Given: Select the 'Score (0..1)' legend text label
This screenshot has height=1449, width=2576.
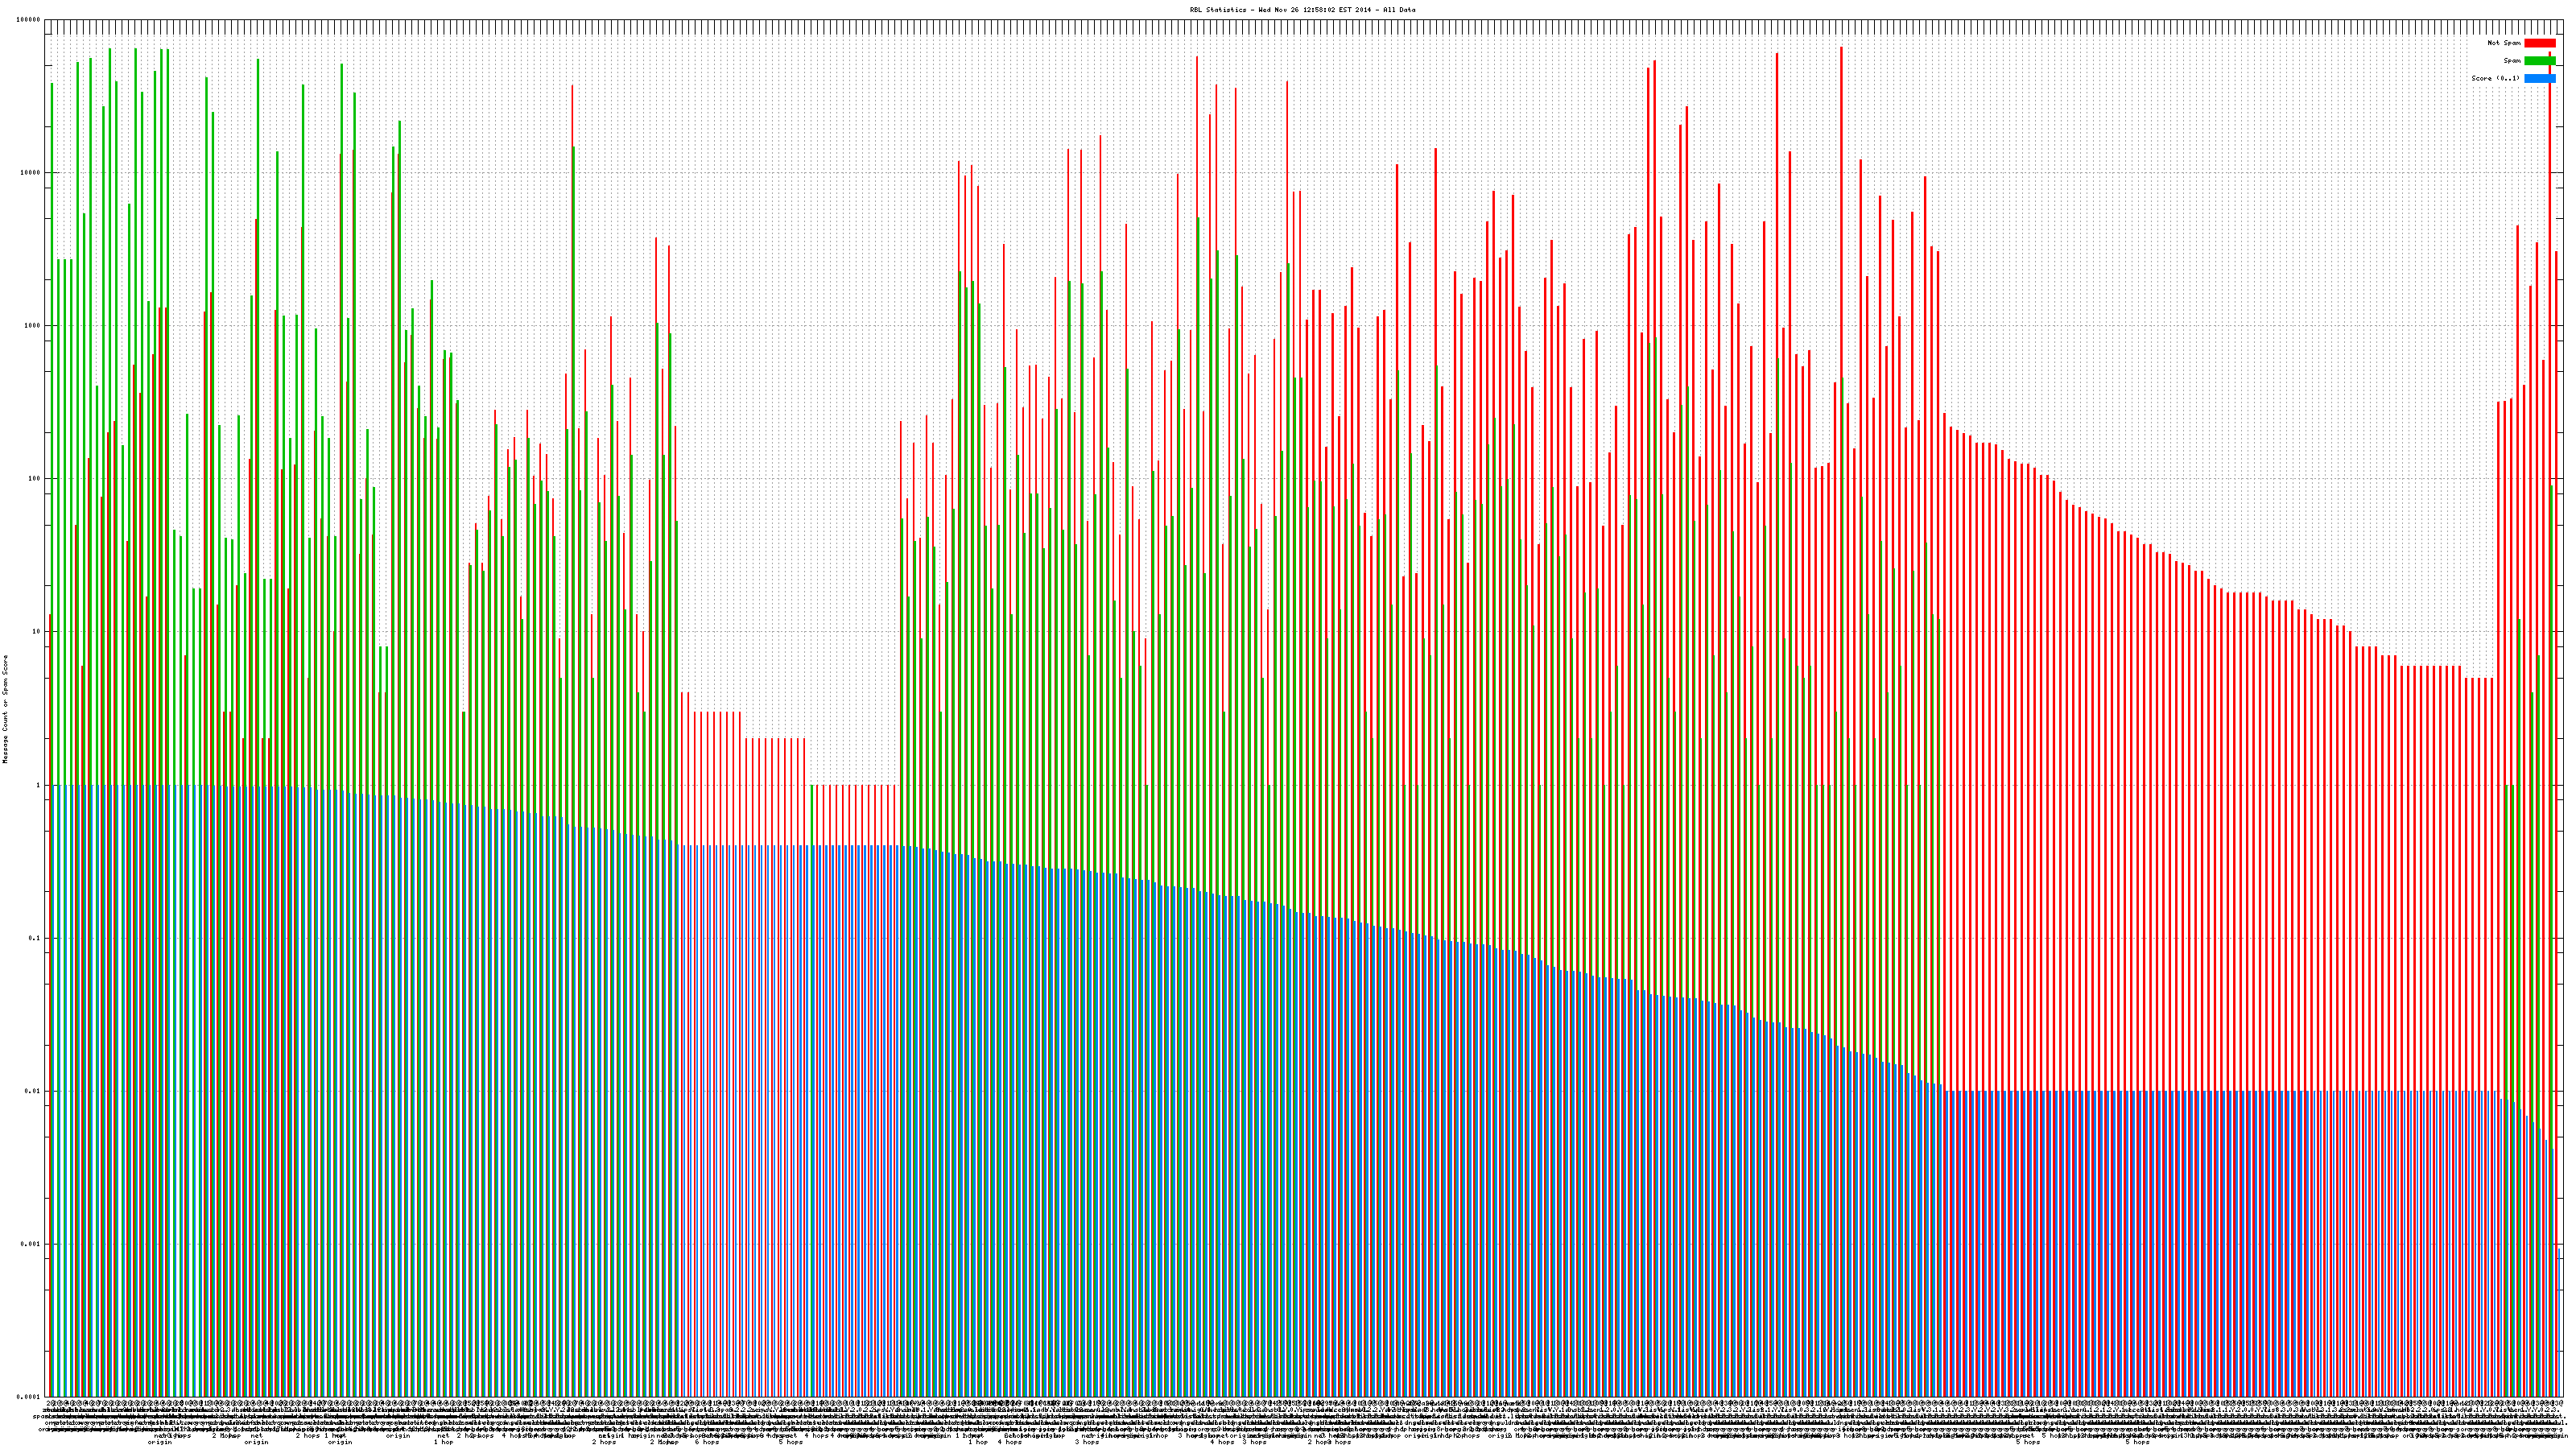Looking at the screenshot, I should [2495, 78].
